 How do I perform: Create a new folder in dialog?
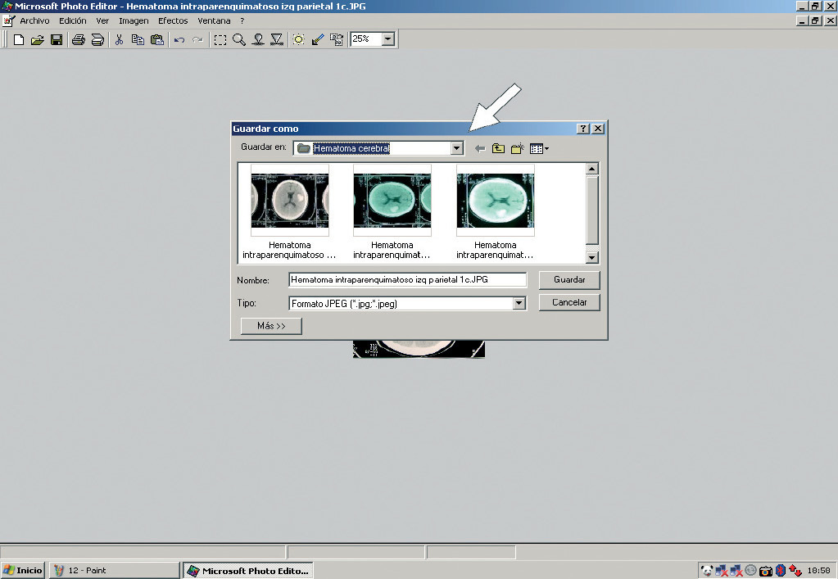pos(517,148)
